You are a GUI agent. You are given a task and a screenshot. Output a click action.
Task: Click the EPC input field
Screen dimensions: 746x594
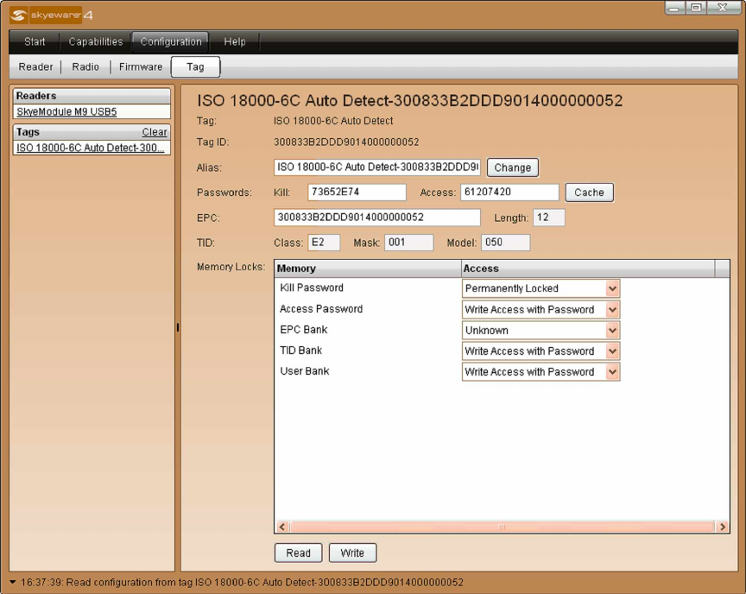[376, 218]
